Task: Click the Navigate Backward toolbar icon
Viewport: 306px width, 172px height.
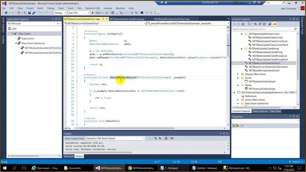Action: (x=6, y=13)
